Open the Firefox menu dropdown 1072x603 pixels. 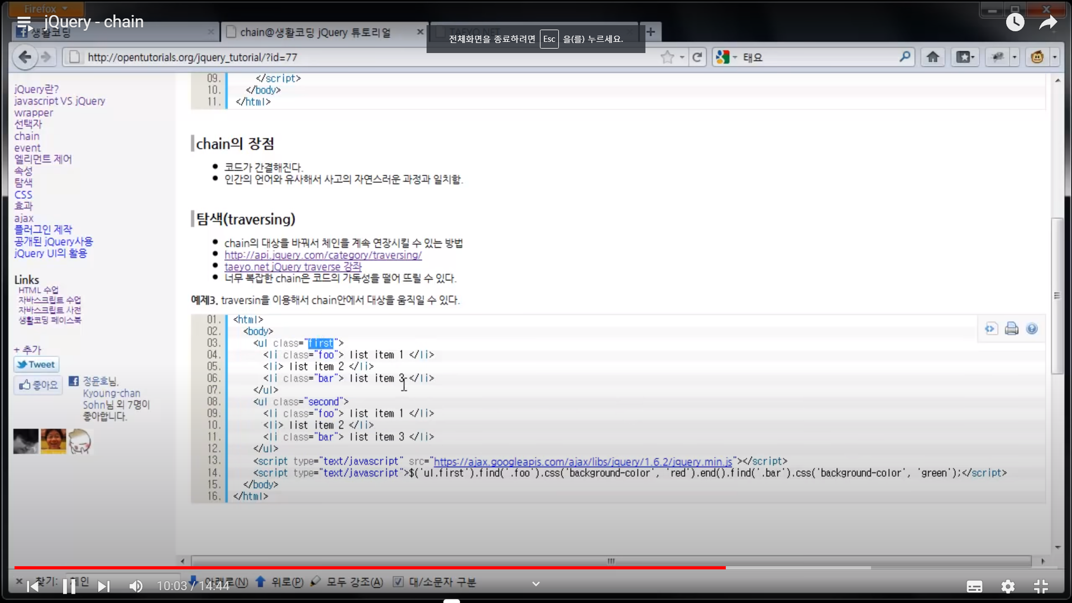point(46,8)
